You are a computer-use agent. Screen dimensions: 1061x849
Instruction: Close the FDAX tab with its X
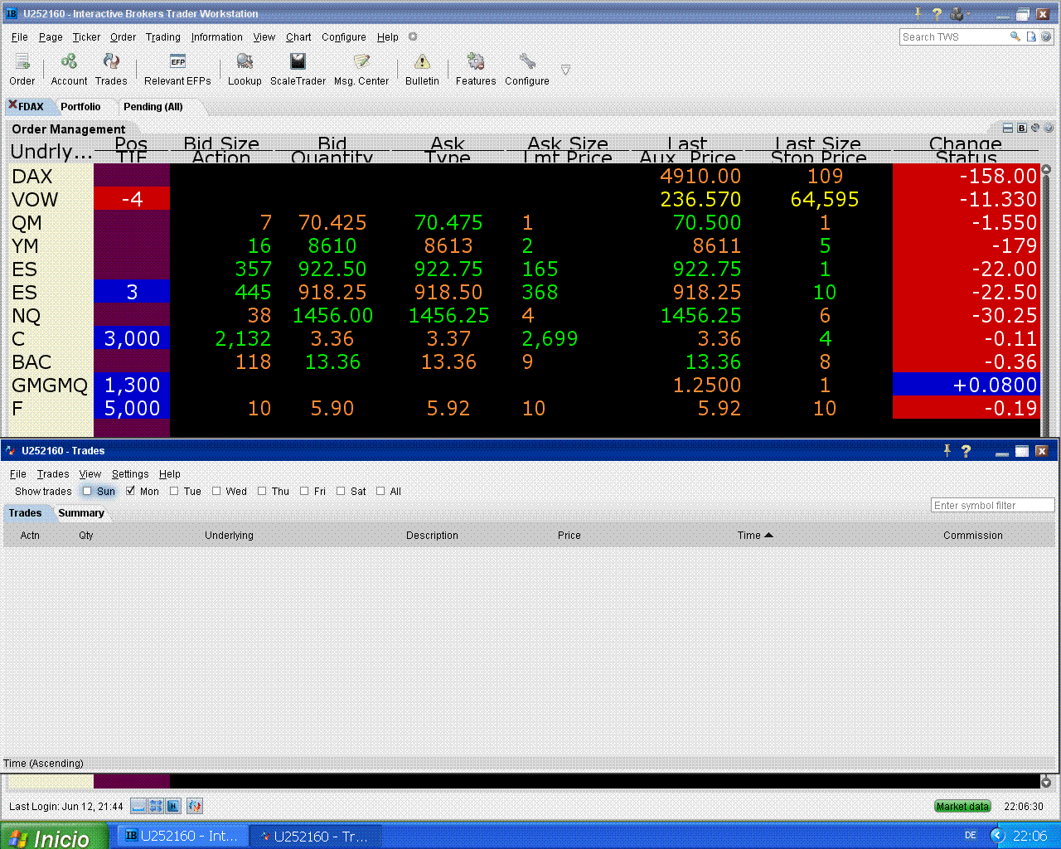click(12, 104)
